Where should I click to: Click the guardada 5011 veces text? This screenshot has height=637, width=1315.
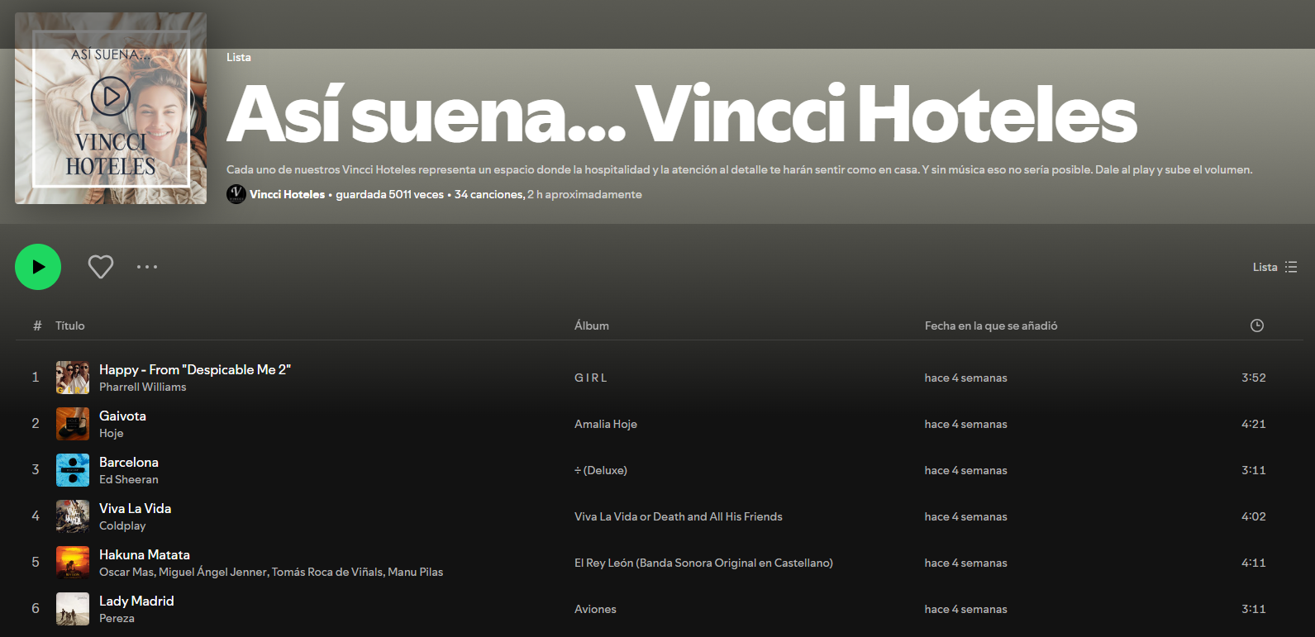click(x=390, y=194)
